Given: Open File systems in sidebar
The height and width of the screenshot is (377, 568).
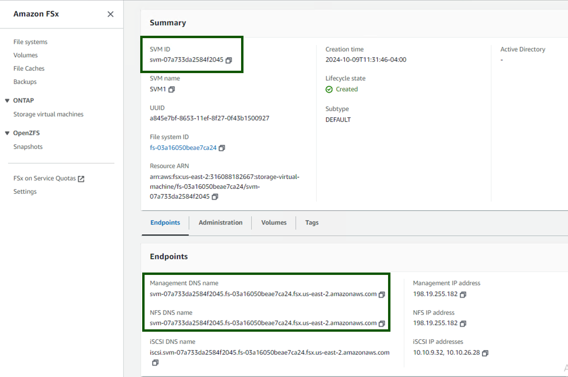Looking at the screenshot, I should point(30,42).
